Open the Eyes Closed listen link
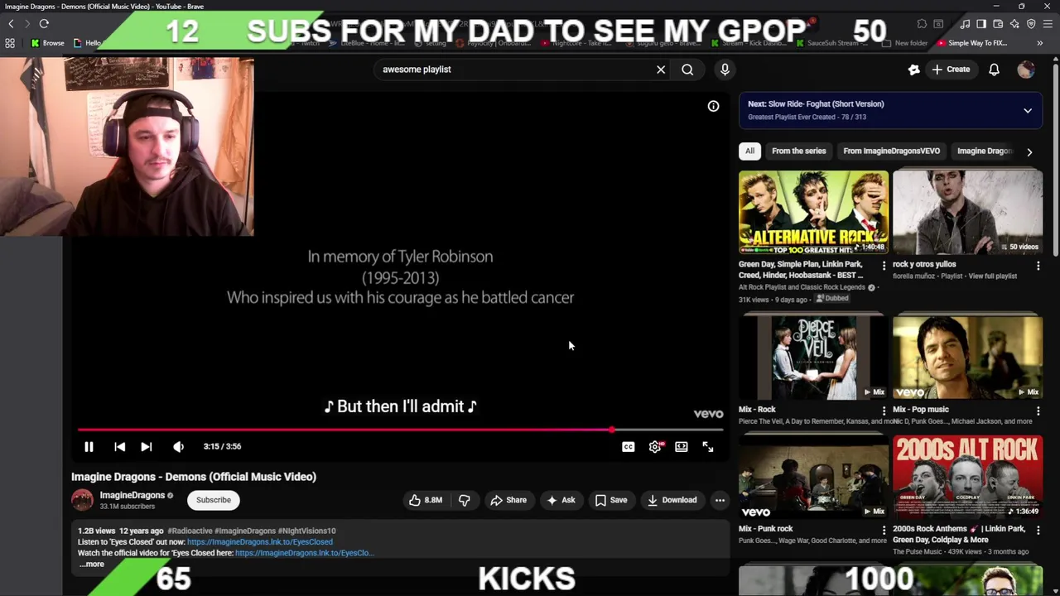This screenshot has width=1060, height=596. pos(259,542)
